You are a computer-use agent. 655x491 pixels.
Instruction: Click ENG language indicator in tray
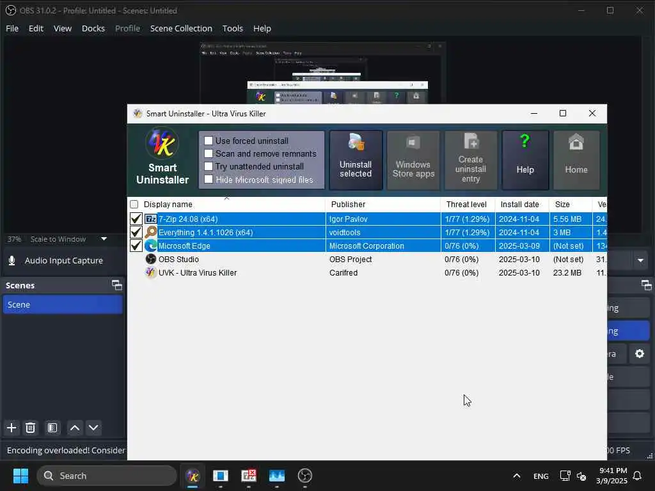[541, 476]
